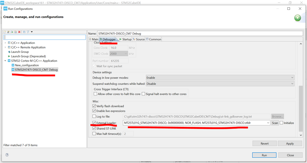The height and width of the screenshot is (163, 307).
Task: Click the Port number field
Action: [119, 61]
